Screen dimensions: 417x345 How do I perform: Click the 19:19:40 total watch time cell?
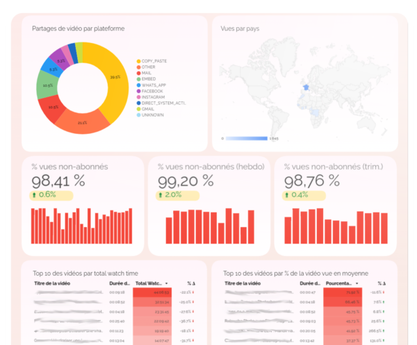pyautogui.click(x=152, y=331)
